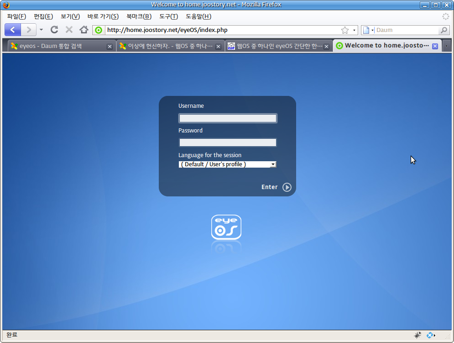Click the Username input field
The width and height of the screenshot is (454, 343).
(x=228, y=118)
